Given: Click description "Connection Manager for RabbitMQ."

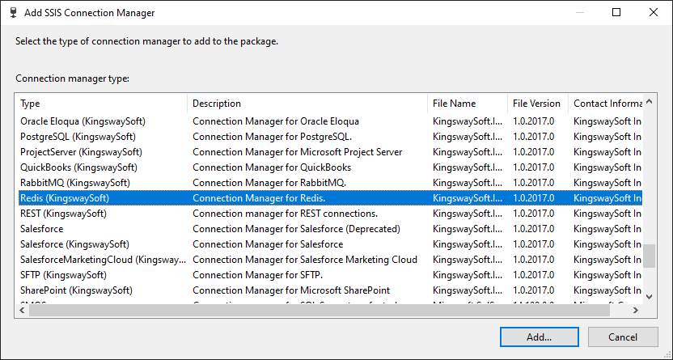Looking at the screenshot, I should [x=269, y=183].
